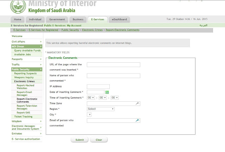Click Report-Electronic Comments breadcrumb link

pos(123,30)
